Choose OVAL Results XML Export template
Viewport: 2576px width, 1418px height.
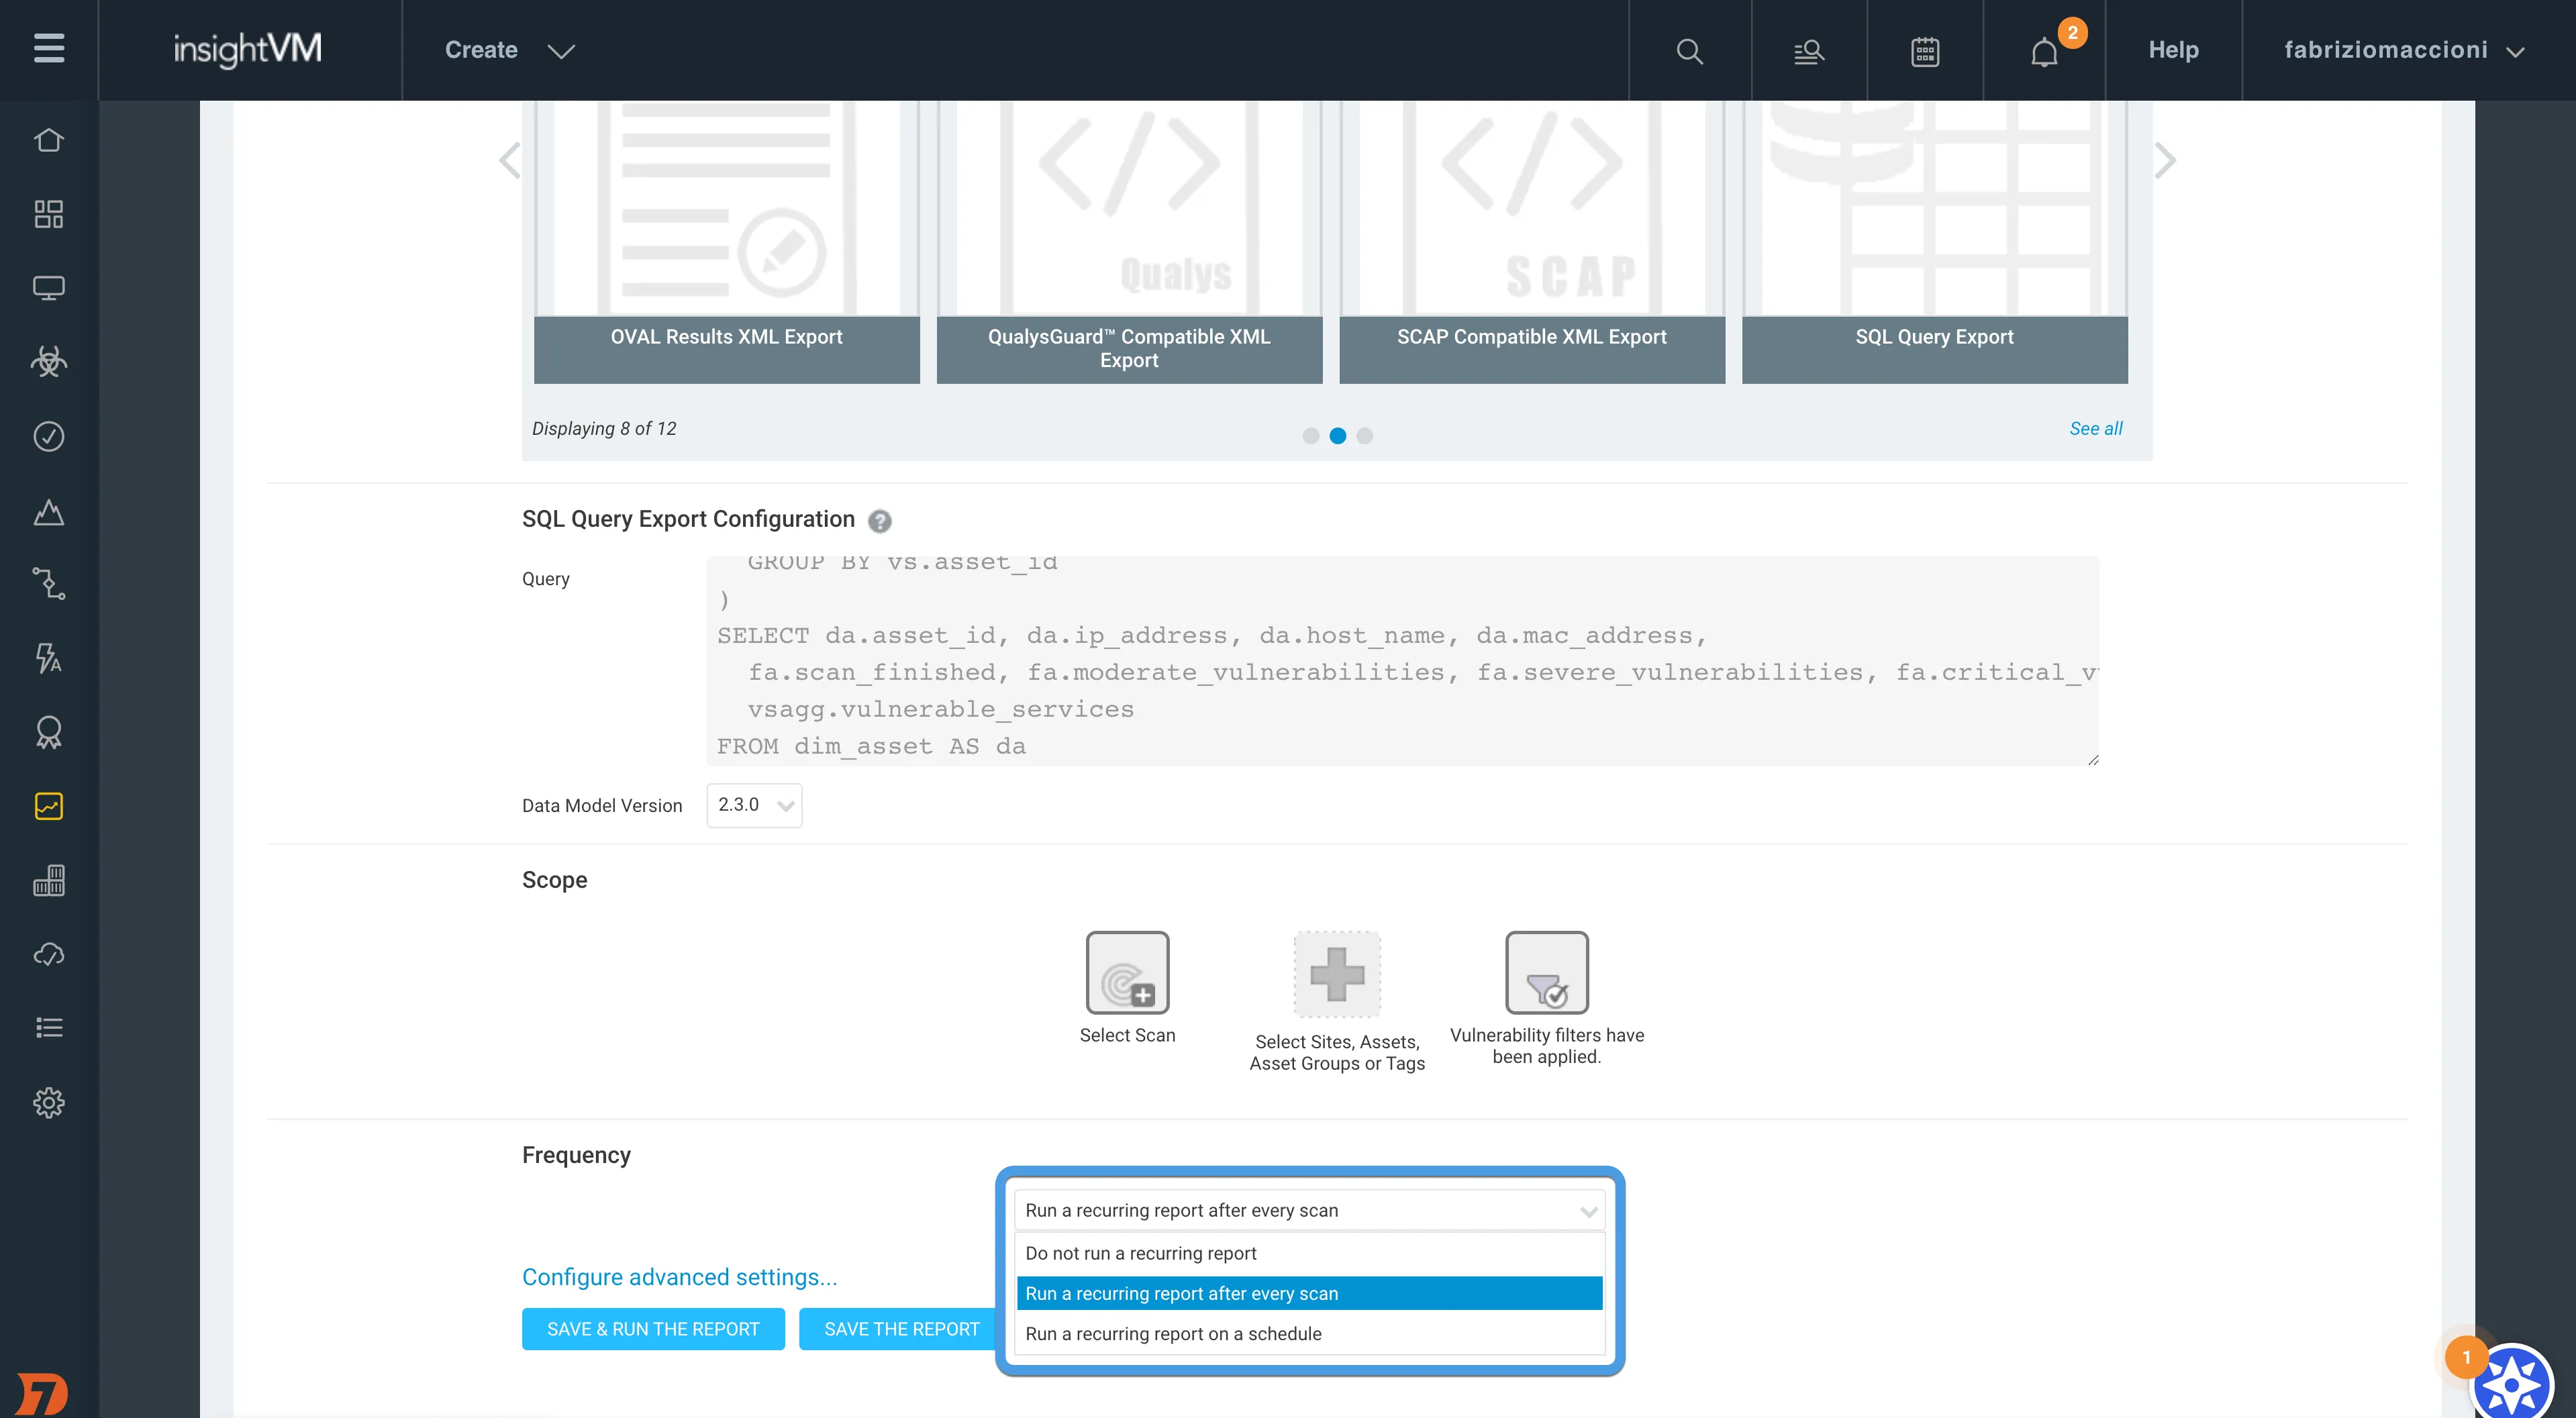(726, 242)
